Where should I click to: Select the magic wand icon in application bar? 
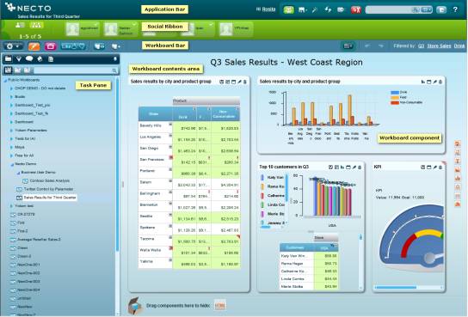(315, 9)
